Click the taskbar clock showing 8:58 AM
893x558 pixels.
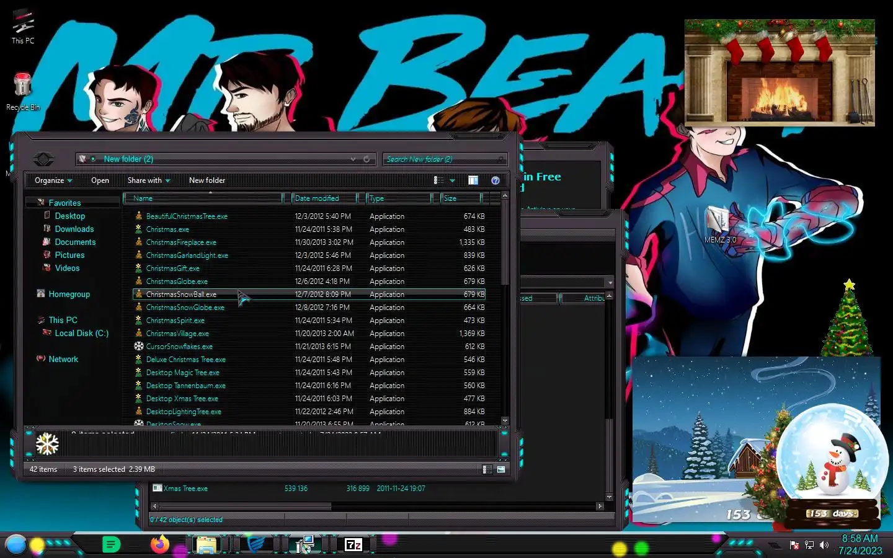coord(860,538)
